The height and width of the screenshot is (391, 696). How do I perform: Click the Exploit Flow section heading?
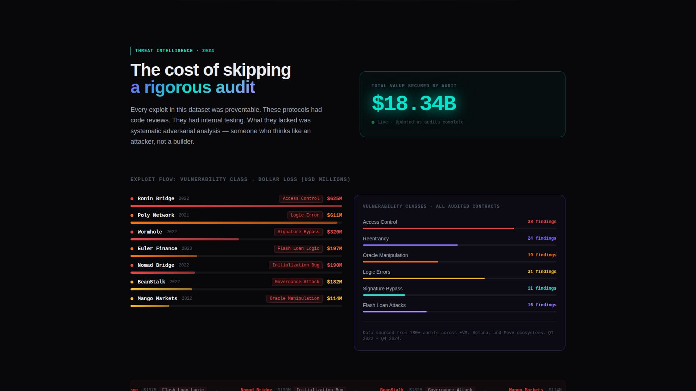pos(240,180)
